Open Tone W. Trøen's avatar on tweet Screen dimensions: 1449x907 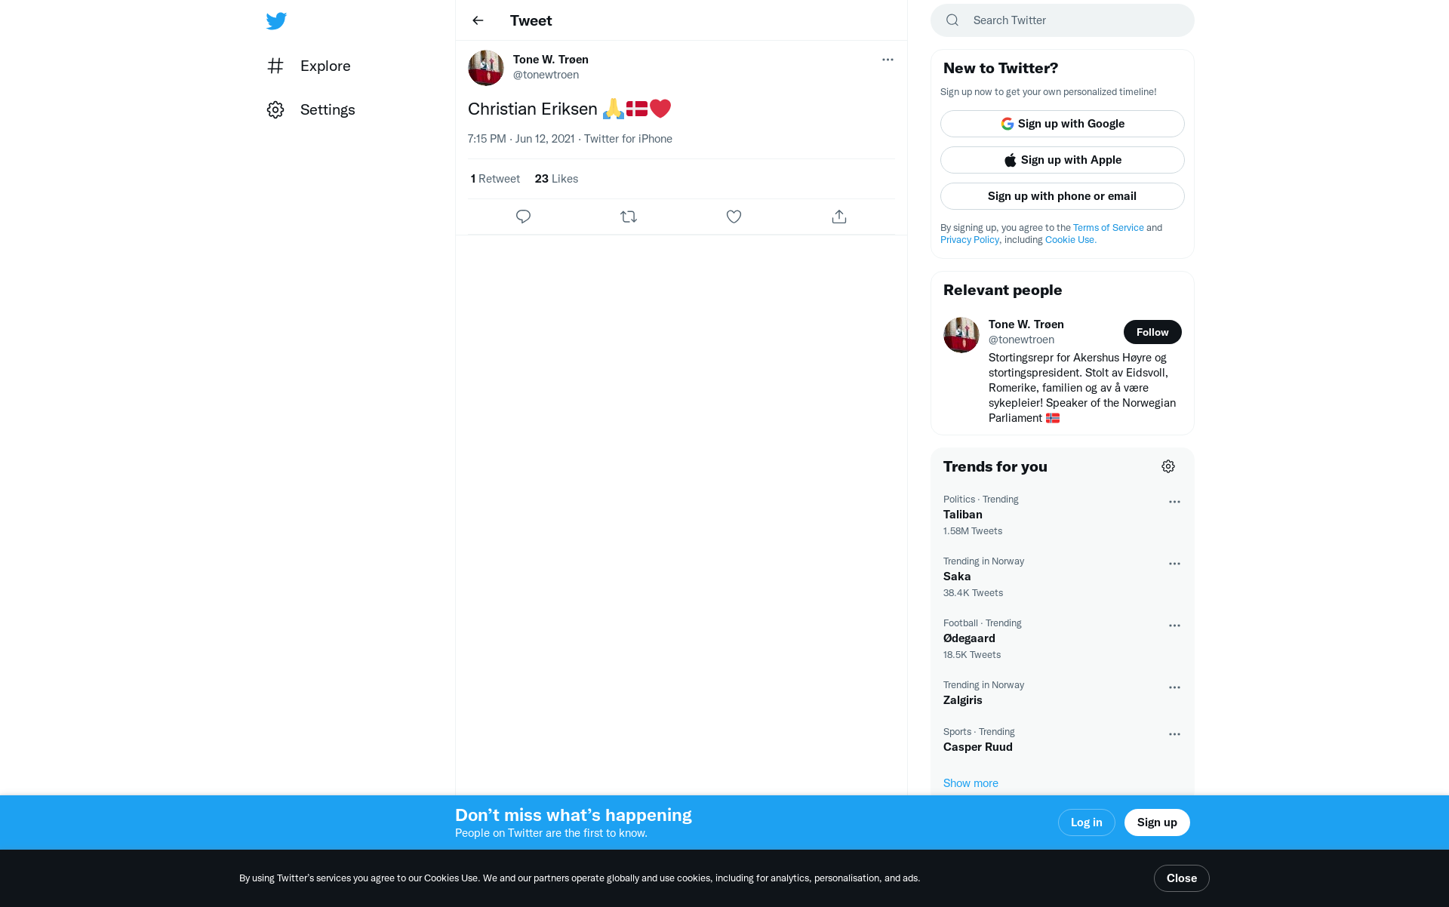pos(486,68)
